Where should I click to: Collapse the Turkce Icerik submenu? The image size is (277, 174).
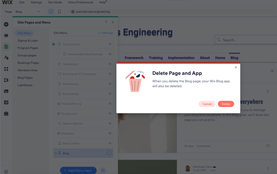(54, 44)
